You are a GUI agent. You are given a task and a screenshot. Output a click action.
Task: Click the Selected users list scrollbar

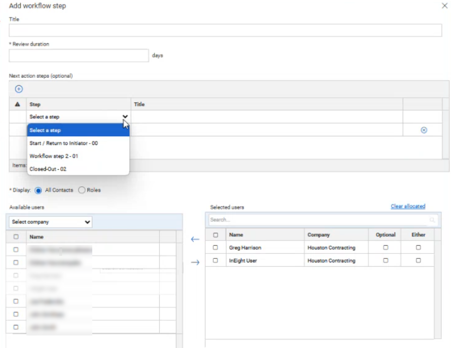click(x=438, y=284)
